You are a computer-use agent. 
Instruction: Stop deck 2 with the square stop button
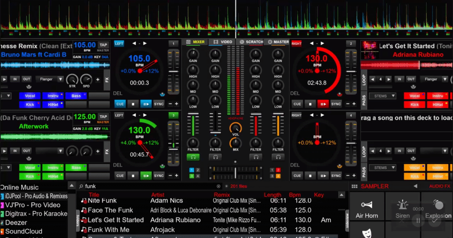[x=310, y=104]
